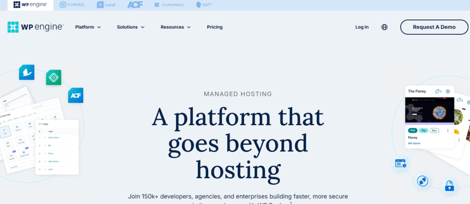Click the globe language selector icon

pyautogui.click(x=384, y=27)
